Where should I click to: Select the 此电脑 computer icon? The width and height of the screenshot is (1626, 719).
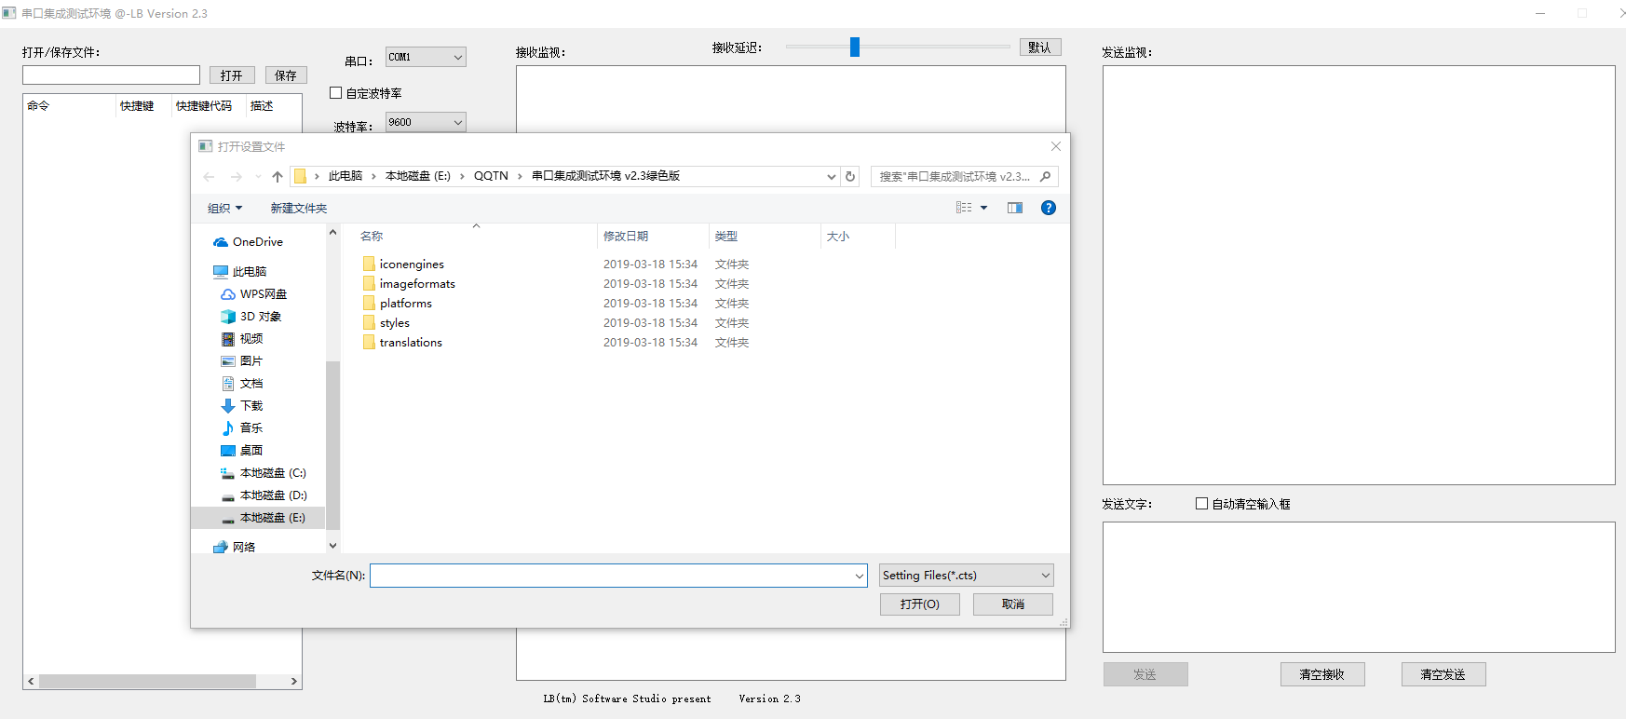tap(221, 272)
